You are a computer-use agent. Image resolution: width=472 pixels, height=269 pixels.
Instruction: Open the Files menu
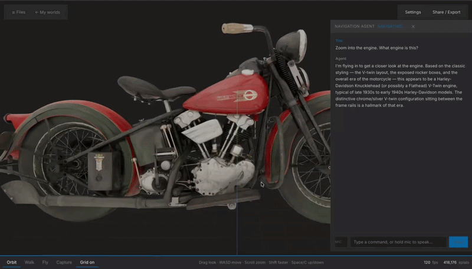18,12
